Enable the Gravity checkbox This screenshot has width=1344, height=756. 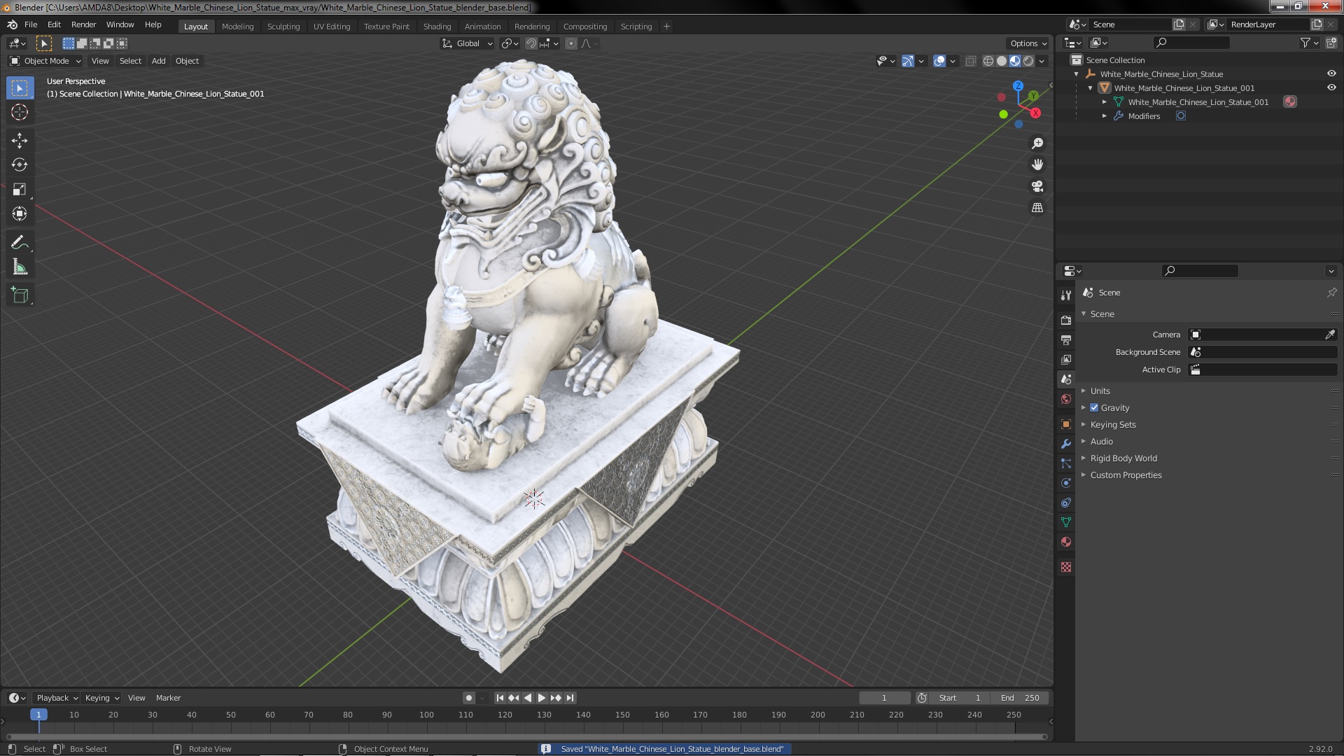(x=1094, y=408)
